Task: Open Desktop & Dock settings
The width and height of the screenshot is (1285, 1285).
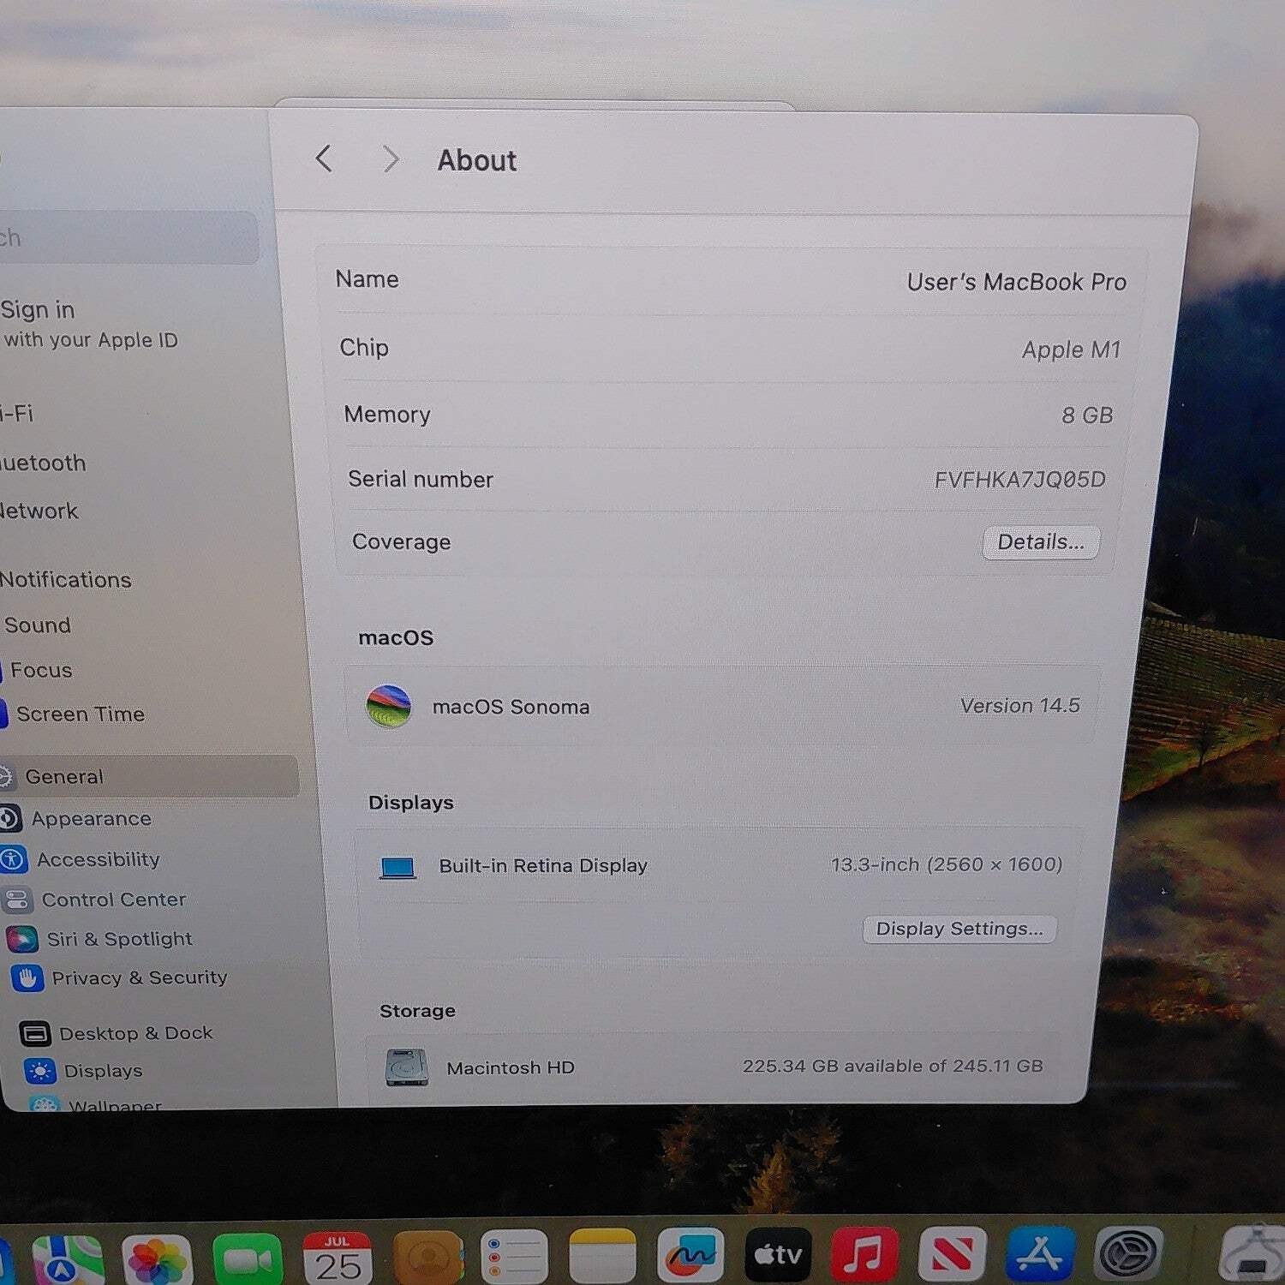Action: coord(136,1033)
